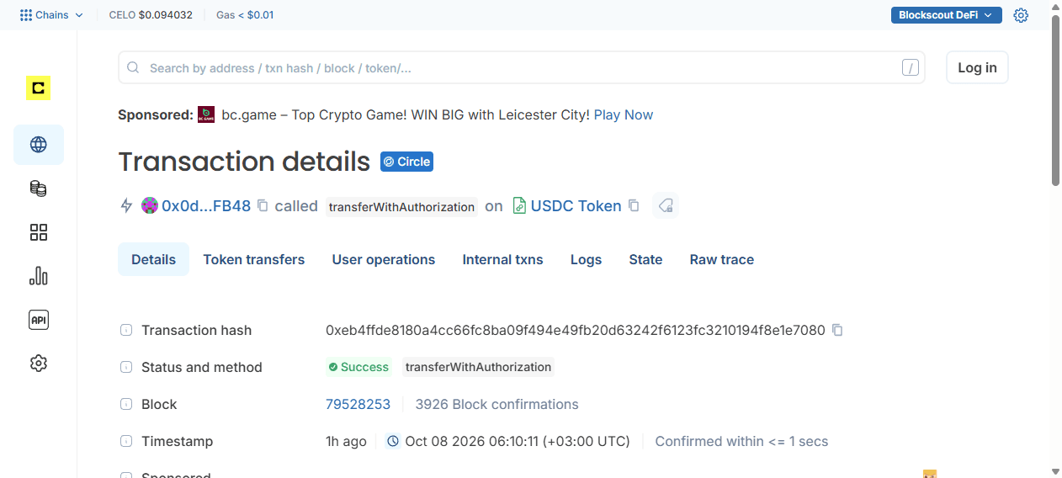The width and height of the screenshot is (1062, 478).
Task: Open the sidebar settings gear icon
Action: (x=38, y=364)
